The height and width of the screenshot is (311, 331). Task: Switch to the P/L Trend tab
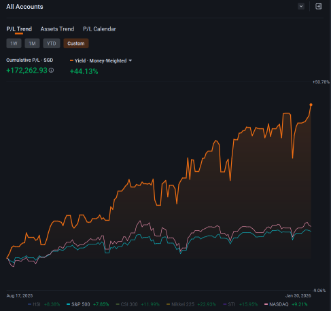[19, 29]
